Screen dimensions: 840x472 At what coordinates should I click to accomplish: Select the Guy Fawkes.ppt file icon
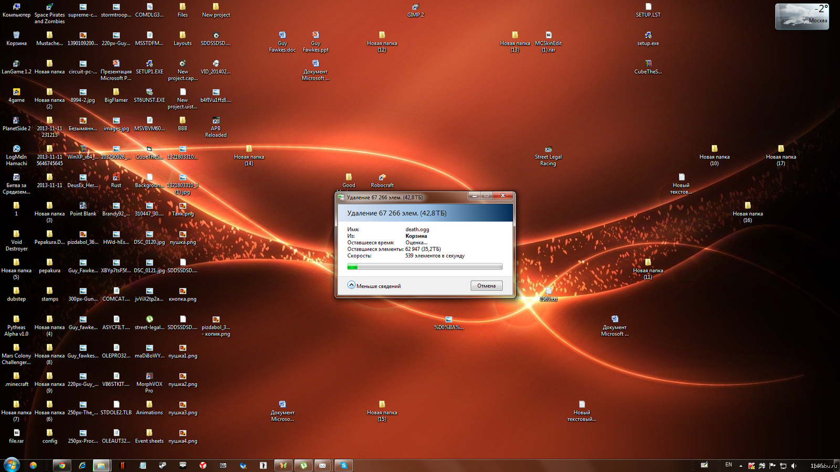point(316,42)
